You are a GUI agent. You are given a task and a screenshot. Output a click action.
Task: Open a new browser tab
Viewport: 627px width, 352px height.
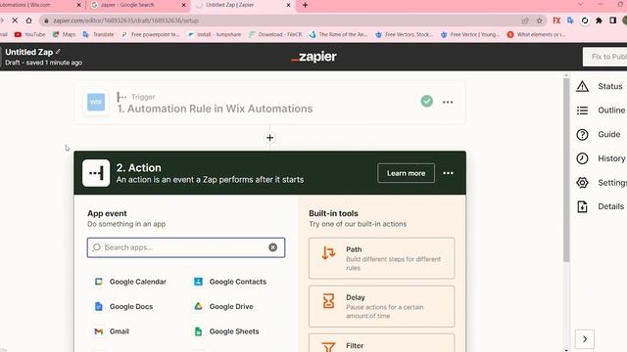coord(305,5)
